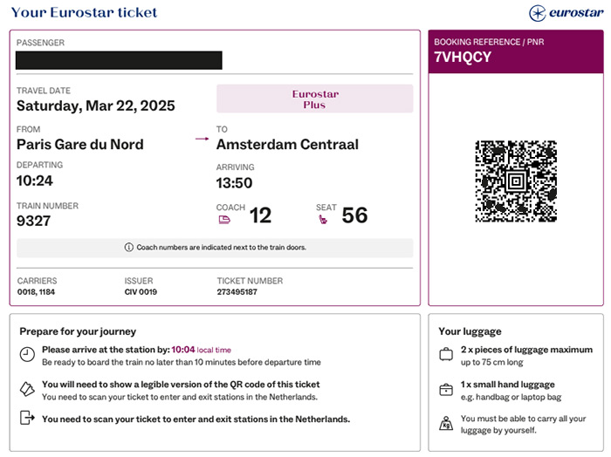This screenshot has width=611, height=457.
Task: Click the small hand luggage bag icon
Action: click(x=446, y=389)
